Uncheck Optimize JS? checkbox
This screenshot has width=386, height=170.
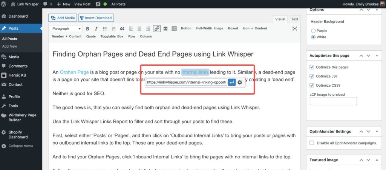coord(312,76)
